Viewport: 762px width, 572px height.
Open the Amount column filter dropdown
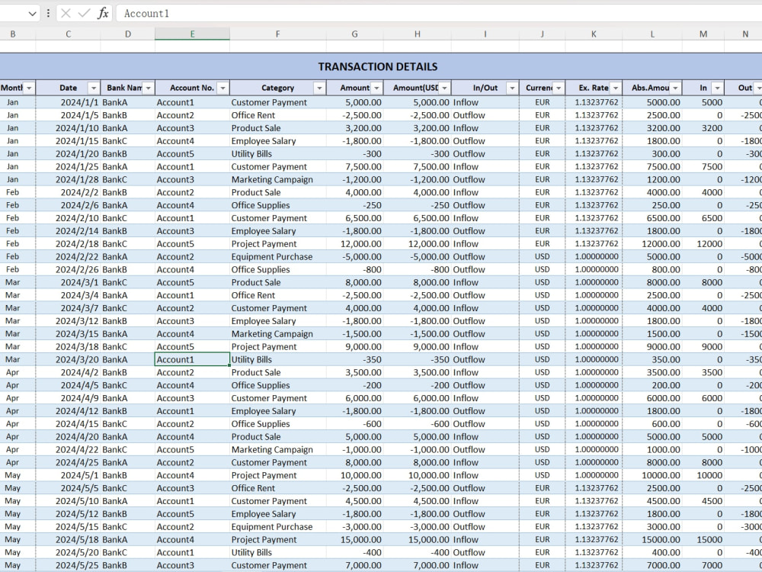click(376, 88)
